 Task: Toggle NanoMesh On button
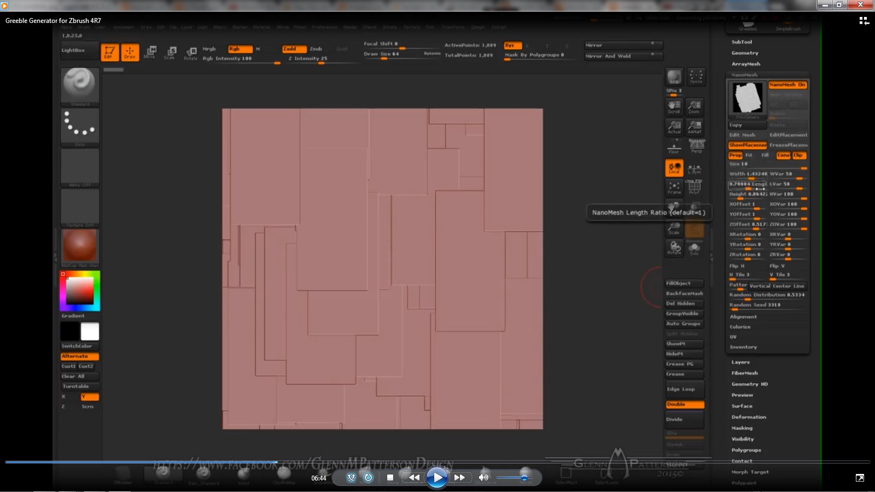click(787, 85)
